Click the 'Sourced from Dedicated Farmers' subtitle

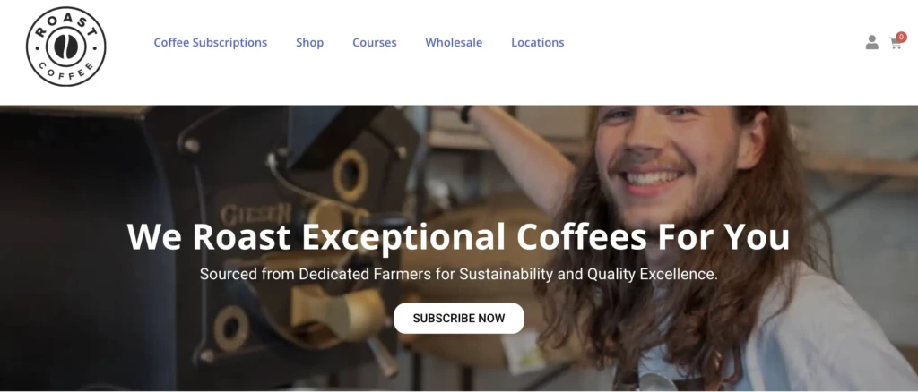(x=458, y=274)
